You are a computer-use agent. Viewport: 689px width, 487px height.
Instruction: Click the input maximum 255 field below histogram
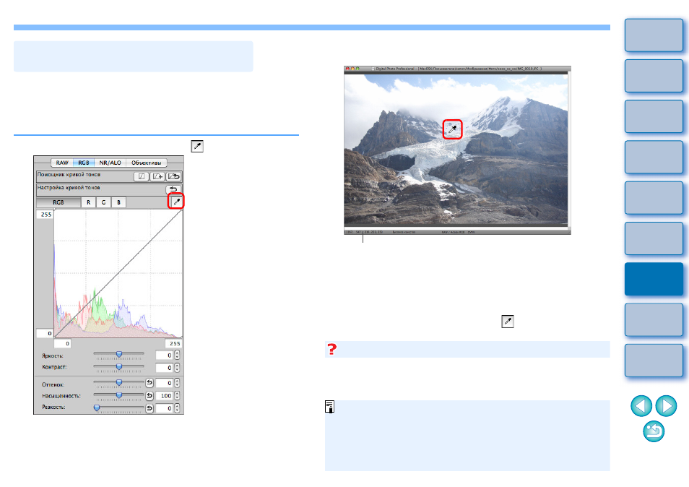[173, 343]
